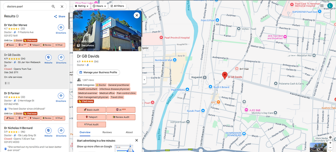Screen dimensions: 336x152
Task: Click Teleport under Dr Van Der Merwe
Action: (x=34, y=45)
